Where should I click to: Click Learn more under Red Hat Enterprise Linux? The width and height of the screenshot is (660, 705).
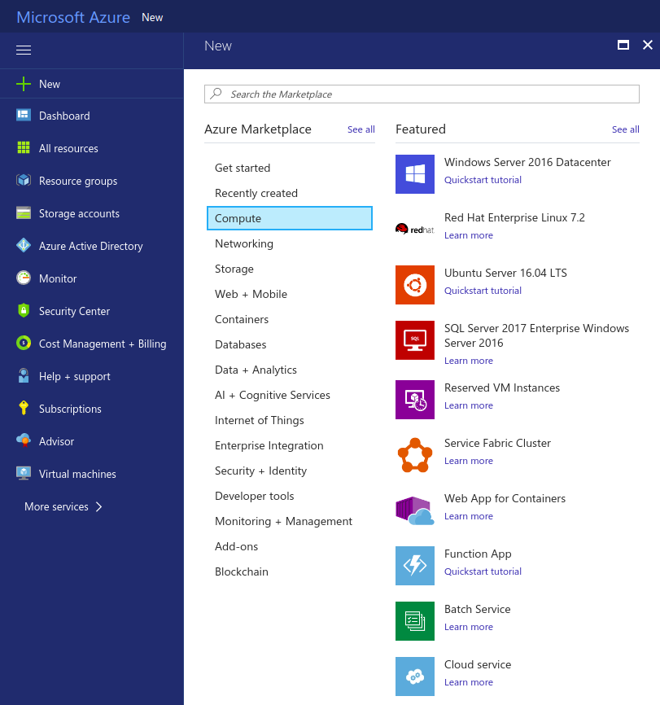point(469,235)
